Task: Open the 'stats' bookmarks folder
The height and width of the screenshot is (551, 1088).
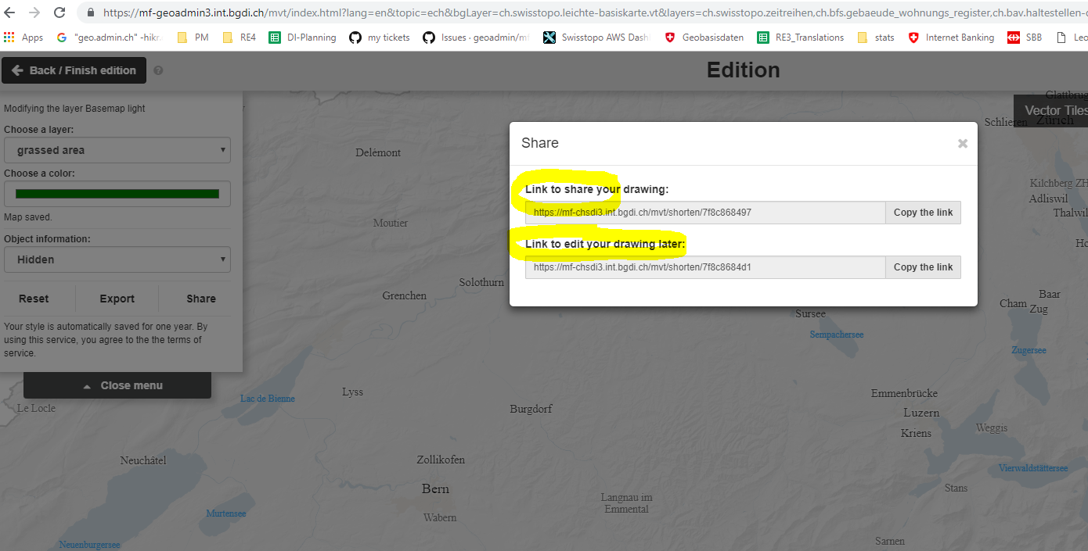Action: 877,37
